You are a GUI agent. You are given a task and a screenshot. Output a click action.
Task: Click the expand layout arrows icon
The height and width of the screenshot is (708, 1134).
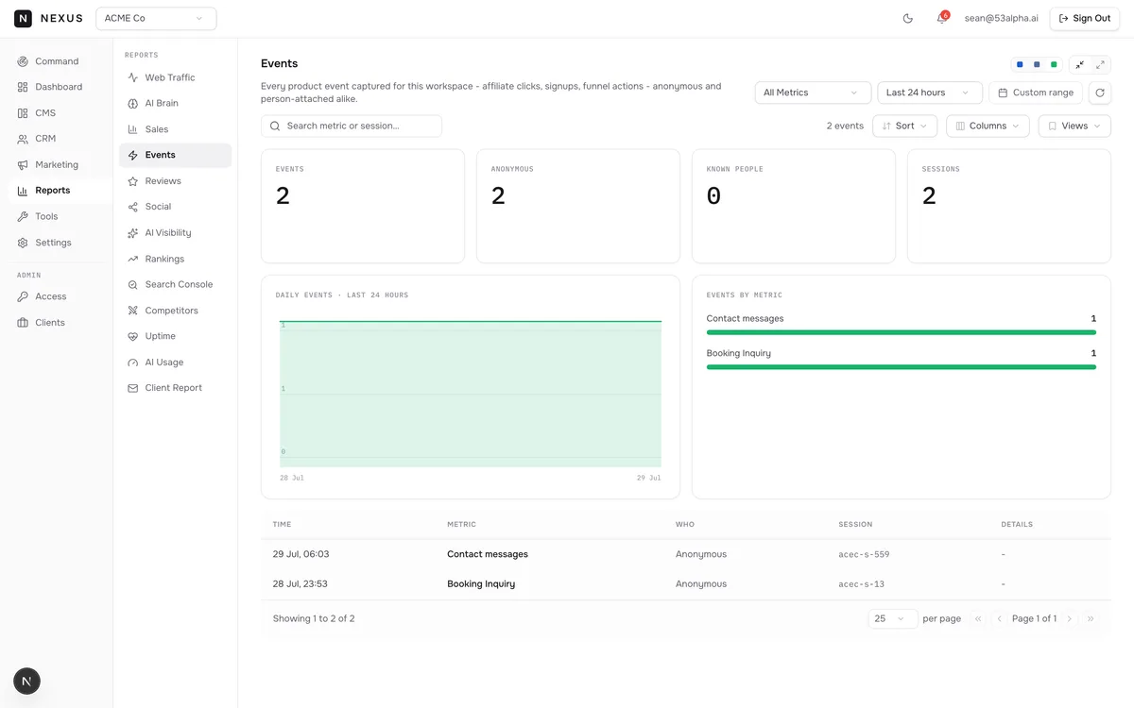(1100, 64)
